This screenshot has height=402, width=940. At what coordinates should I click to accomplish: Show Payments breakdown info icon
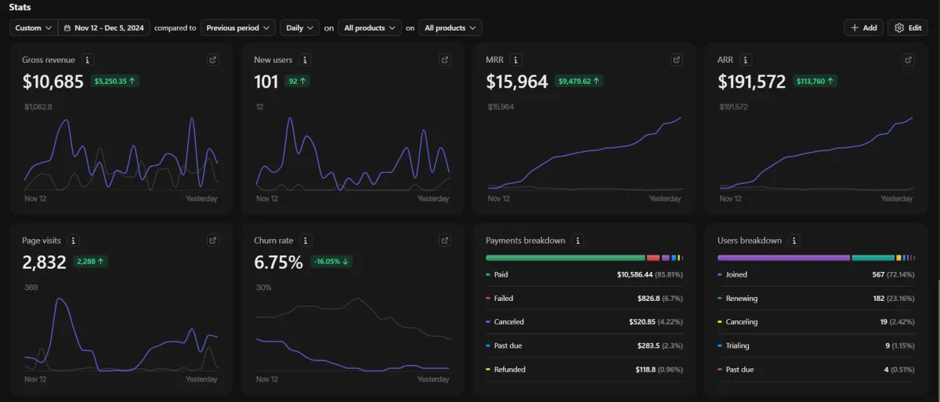[578, 241]
